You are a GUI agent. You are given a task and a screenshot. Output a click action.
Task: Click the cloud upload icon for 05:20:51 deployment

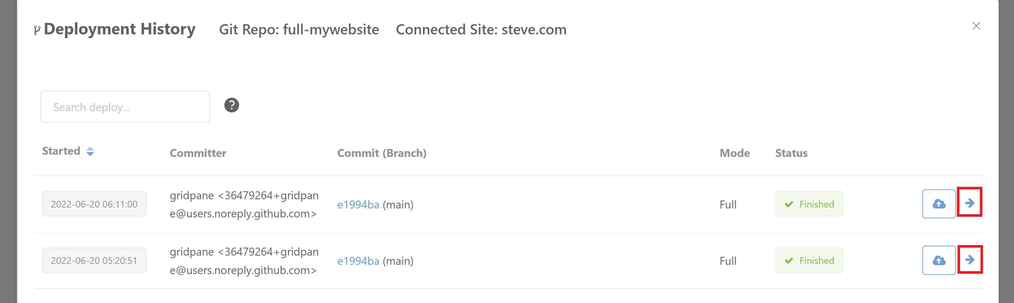point(939,260)
